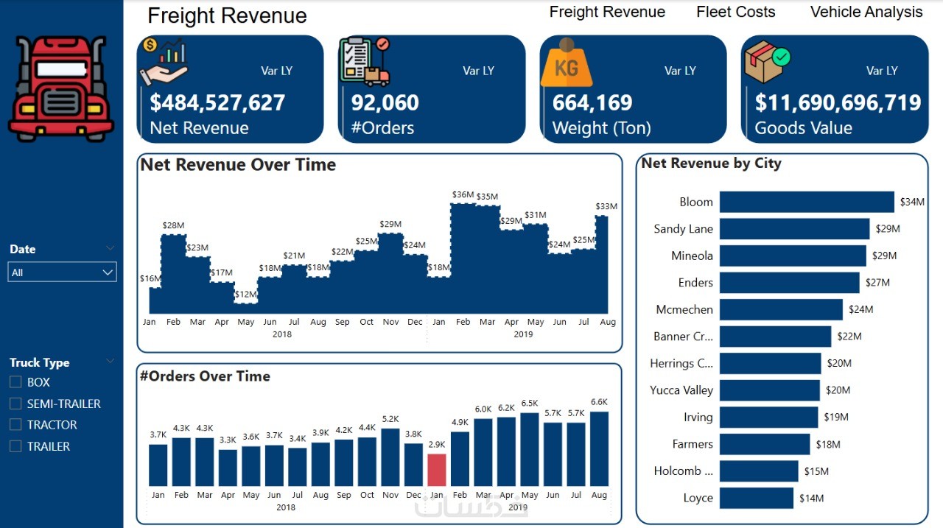Screen dimensions: 943x528
Task: Select the 664,169 Weight (Ton) card
Action: [x=633, y=89]
